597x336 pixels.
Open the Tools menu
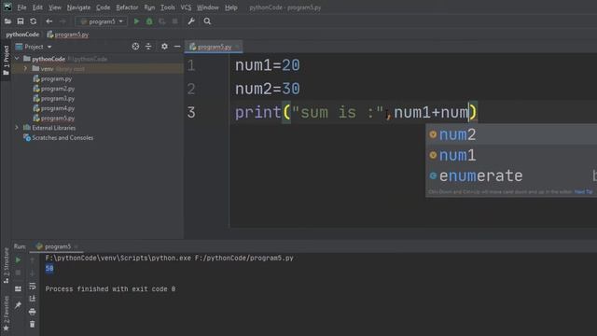[x=168, y=7]
